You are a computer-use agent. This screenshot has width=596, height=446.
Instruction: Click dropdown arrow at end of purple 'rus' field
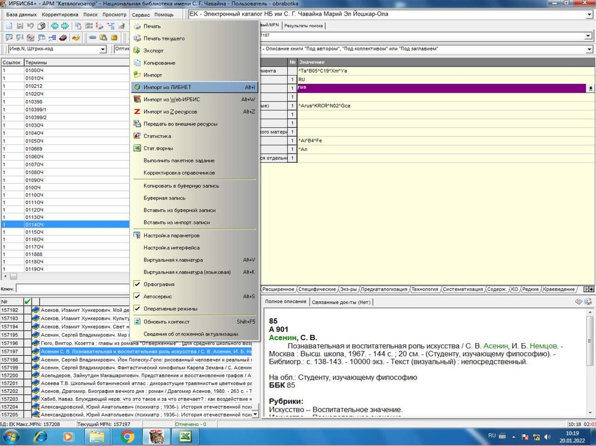pos(591,88)
